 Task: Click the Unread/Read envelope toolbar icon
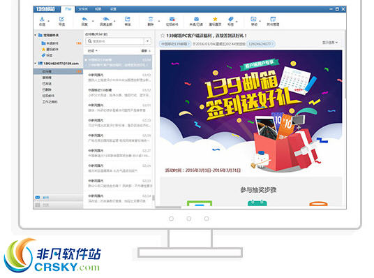[196, 19]
